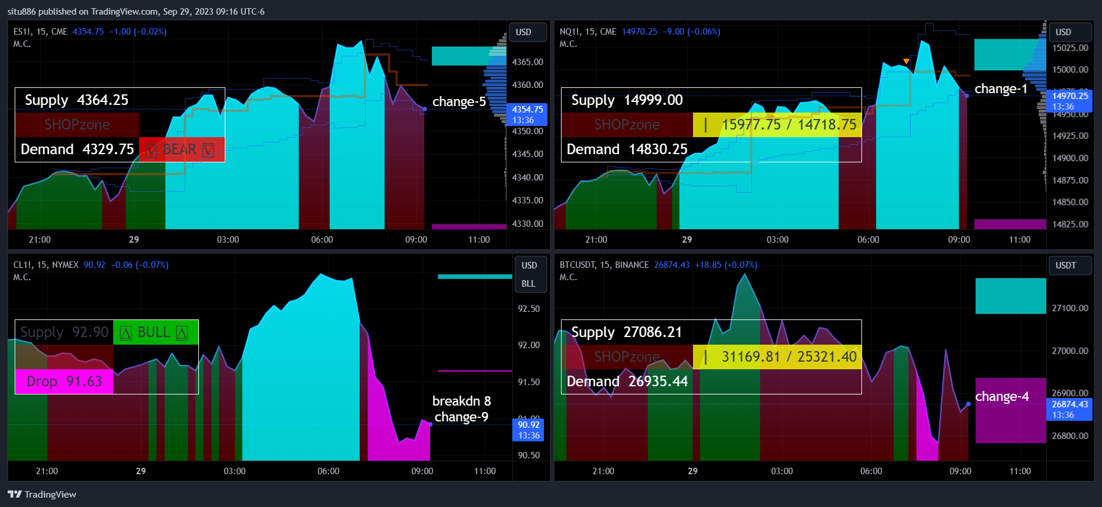Viewport: 1102px width, 507px height.
Task: Click the Supply 27086.21 label
Action: click(626, 332)
